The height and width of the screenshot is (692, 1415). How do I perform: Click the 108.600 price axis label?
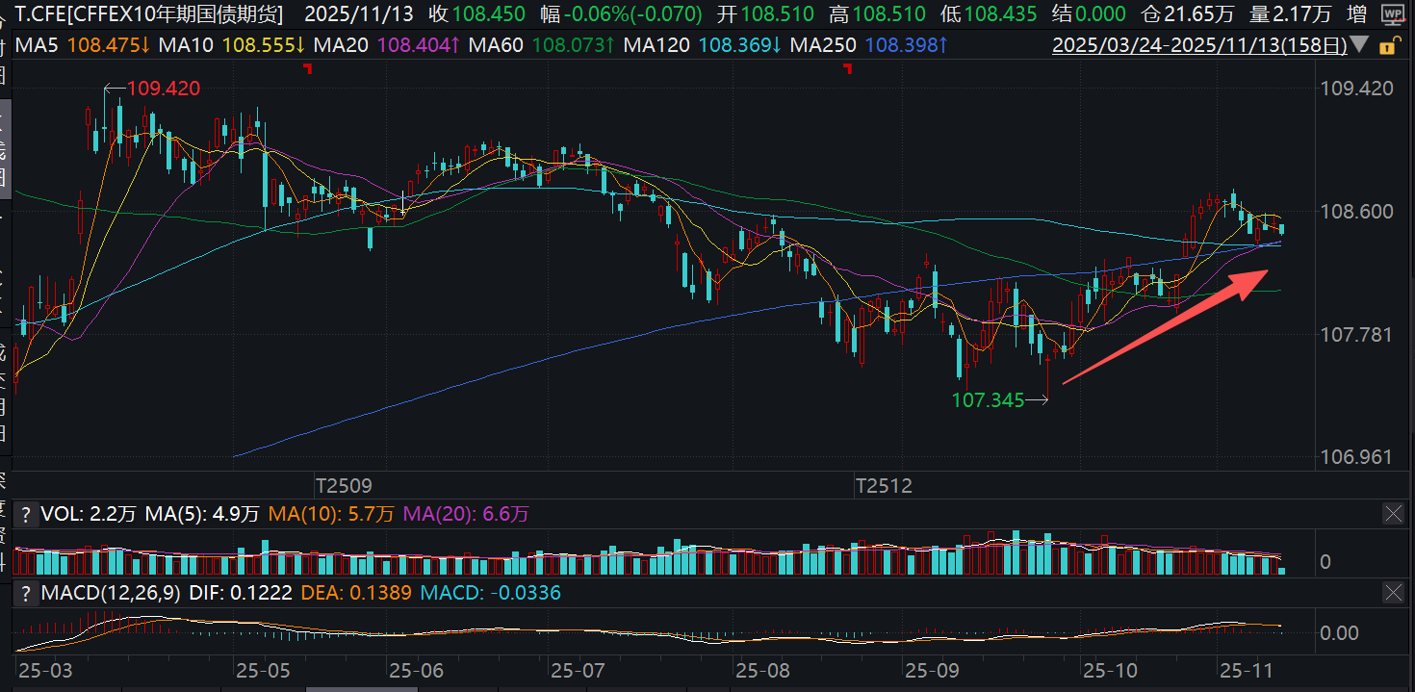1357,211
